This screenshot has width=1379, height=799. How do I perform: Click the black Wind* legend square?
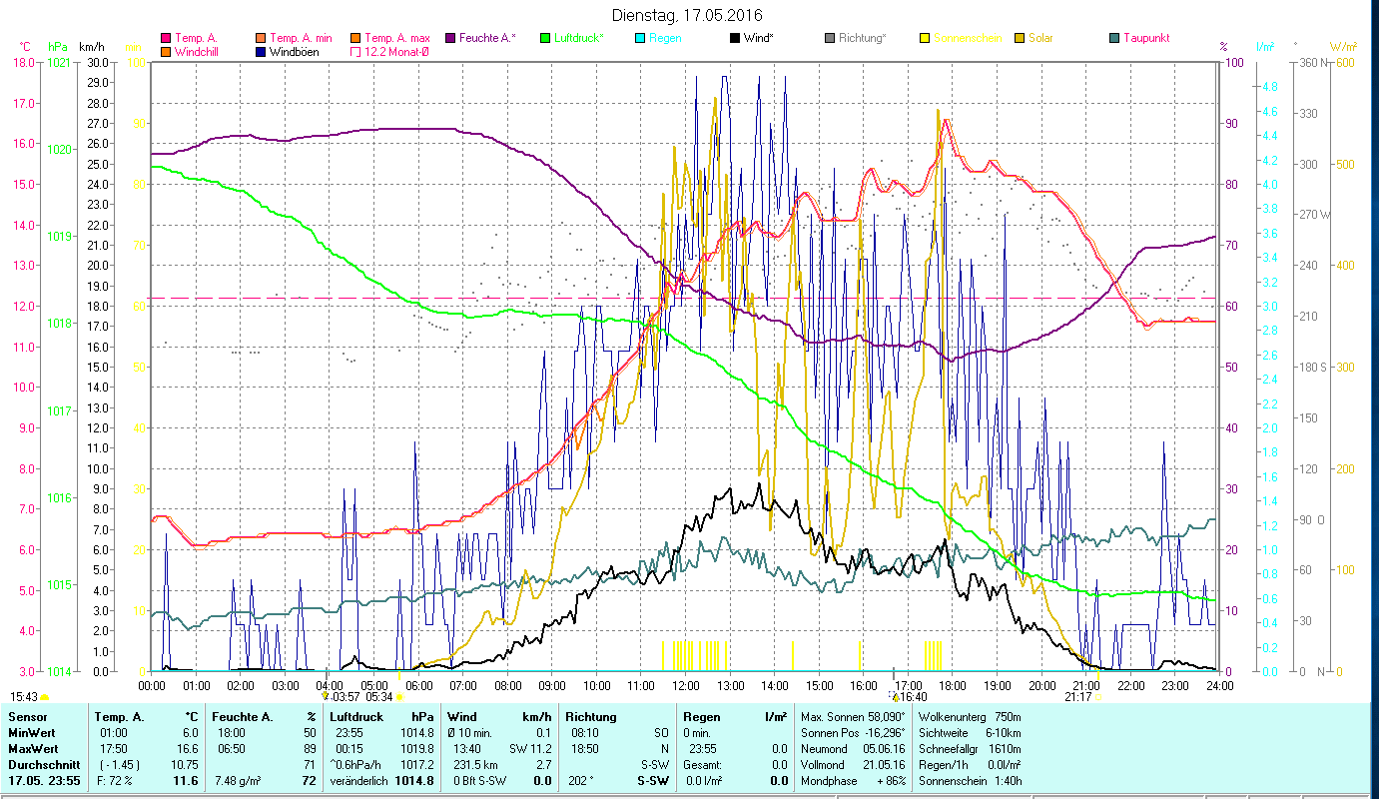tap(735, 38)
